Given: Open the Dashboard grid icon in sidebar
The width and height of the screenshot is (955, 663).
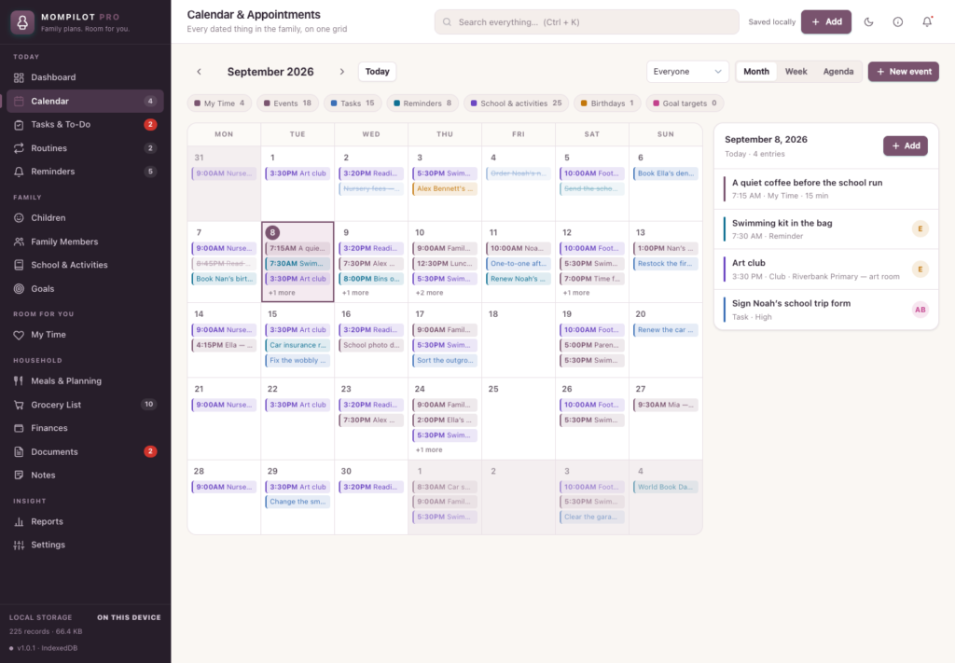Looking at the screenshot, I should tap(19, 77).
